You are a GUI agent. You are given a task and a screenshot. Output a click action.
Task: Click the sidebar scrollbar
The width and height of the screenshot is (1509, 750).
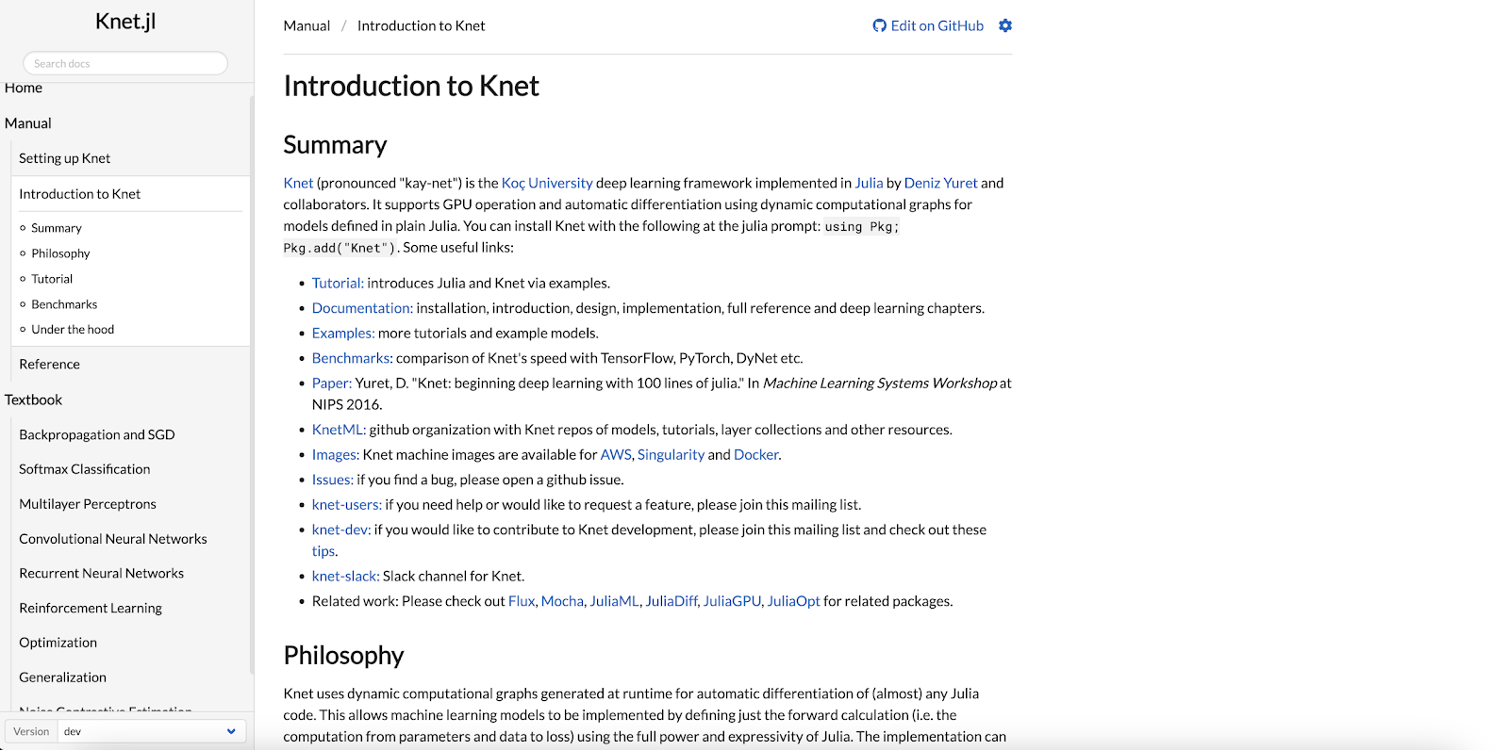click(x=252, y=377)
